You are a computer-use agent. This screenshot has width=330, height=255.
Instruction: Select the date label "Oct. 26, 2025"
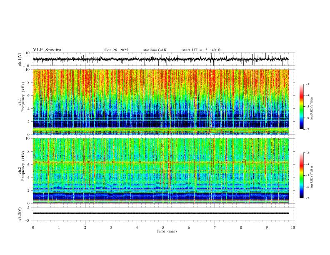pyautogui.click(x=116, y=50)
